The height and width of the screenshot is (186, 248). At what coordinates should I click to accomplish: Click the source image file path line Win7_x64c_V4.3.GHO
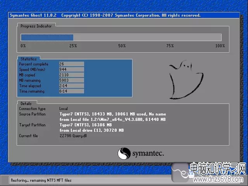(113, 119)
